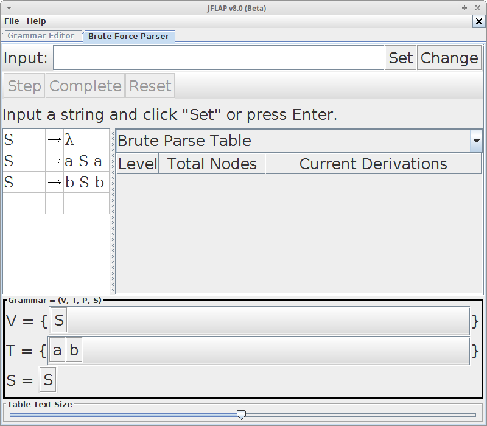The height and width of the screenshot is (426, 487).
Task: Click the start variable S button
Action: pos(48,380)
